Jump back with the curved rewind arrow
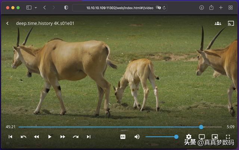The height and width of the screenshot is (150, 239). (24, 137)
